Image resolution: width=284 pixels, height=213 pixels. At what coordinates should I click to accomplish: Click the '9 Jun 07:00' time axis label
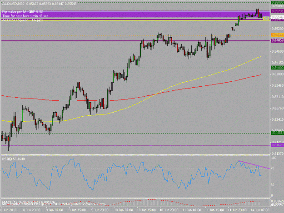point(55,210)
